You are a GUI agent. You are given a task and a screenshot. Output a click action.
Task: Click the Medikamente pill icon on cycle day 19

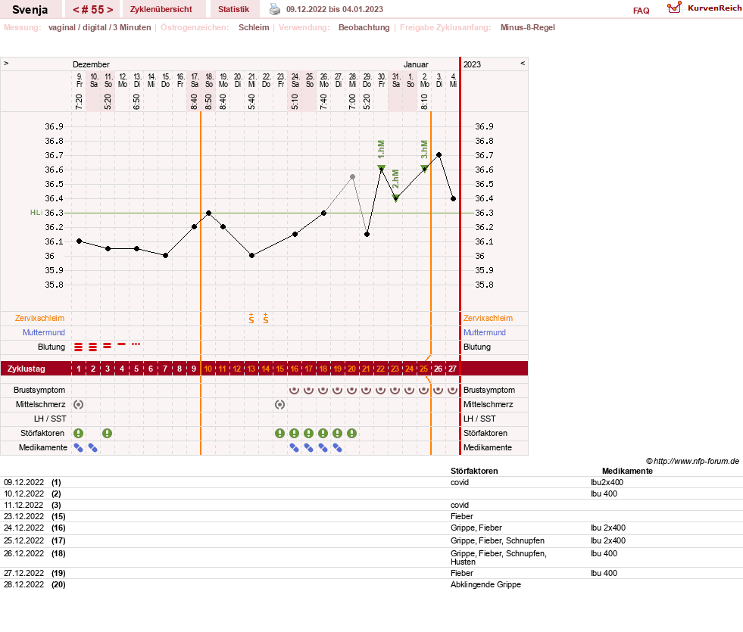(x=337, y=447)
